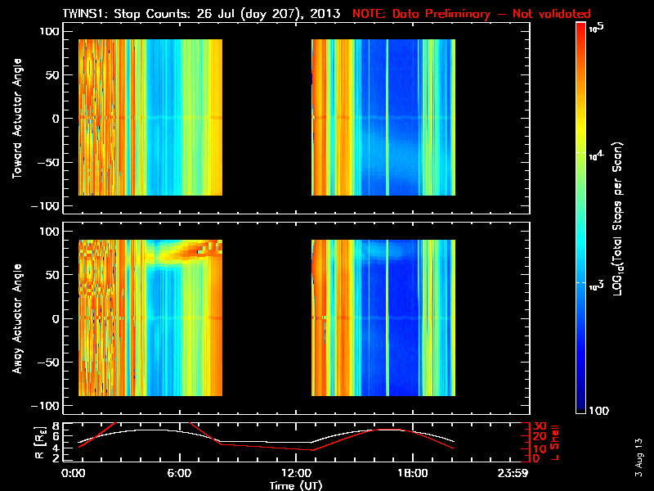Click the 'LOG10(Total Stops per Scan)' label
The width and height of the screenshot is (654, 491).
tap(618, 218)
